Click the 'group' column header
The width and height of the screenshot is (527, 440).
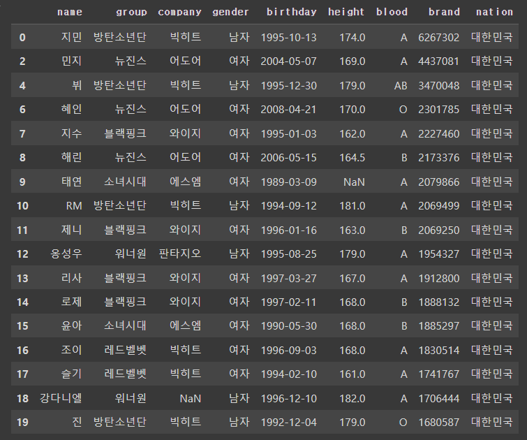tap(131, 12)
